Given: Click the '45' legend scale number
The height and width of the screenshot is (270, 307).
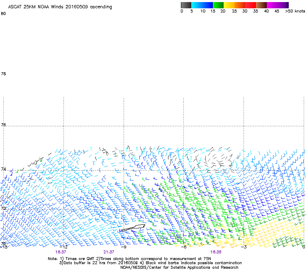Looking at the screenshot, I should 277,11.
